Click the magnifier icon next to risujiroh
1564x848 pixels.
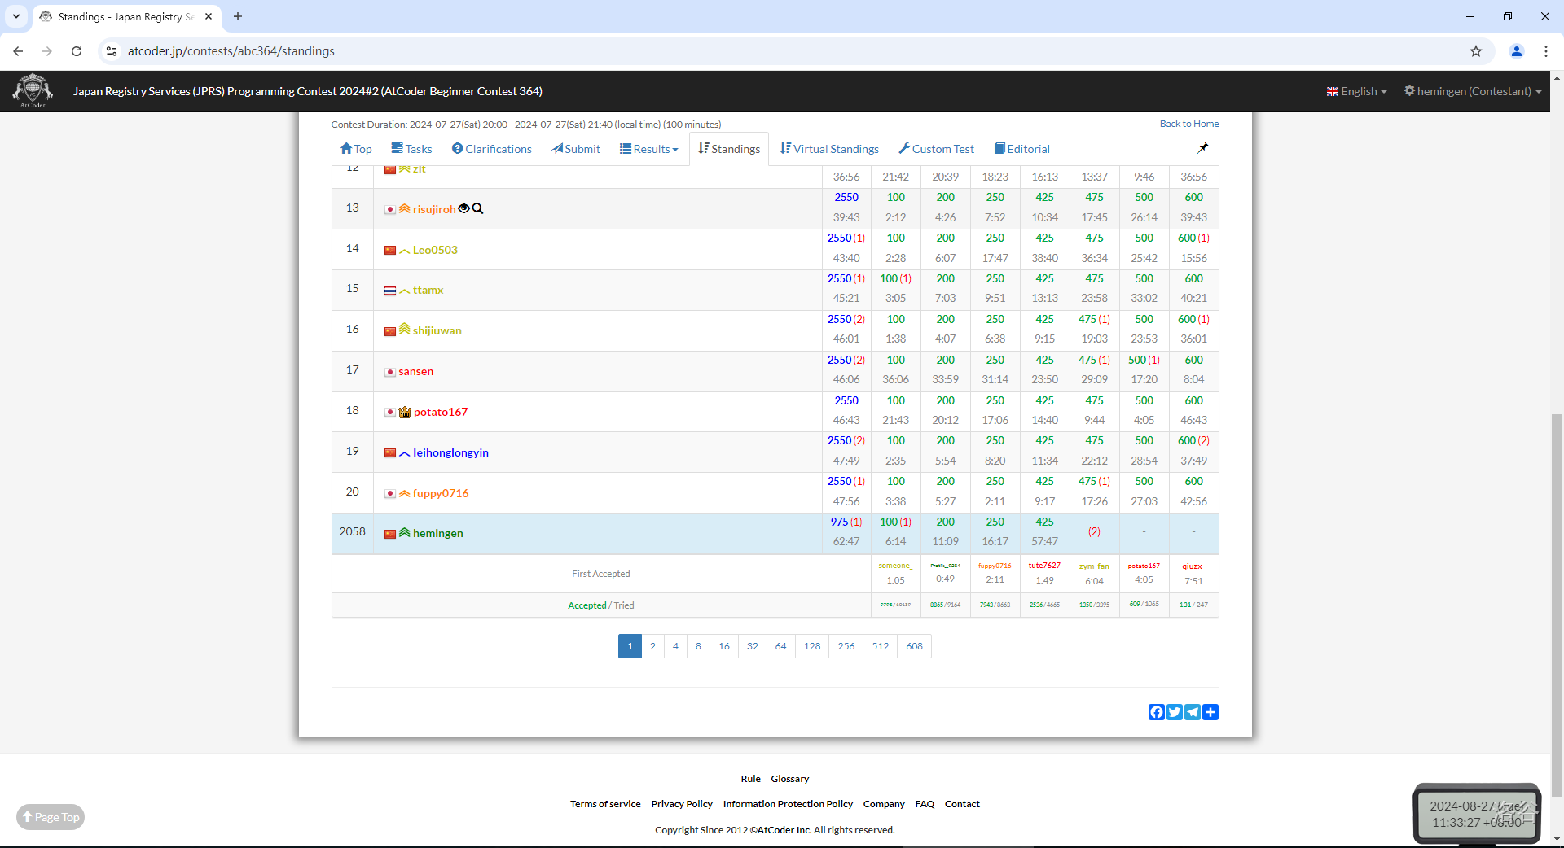pos(478,208)
